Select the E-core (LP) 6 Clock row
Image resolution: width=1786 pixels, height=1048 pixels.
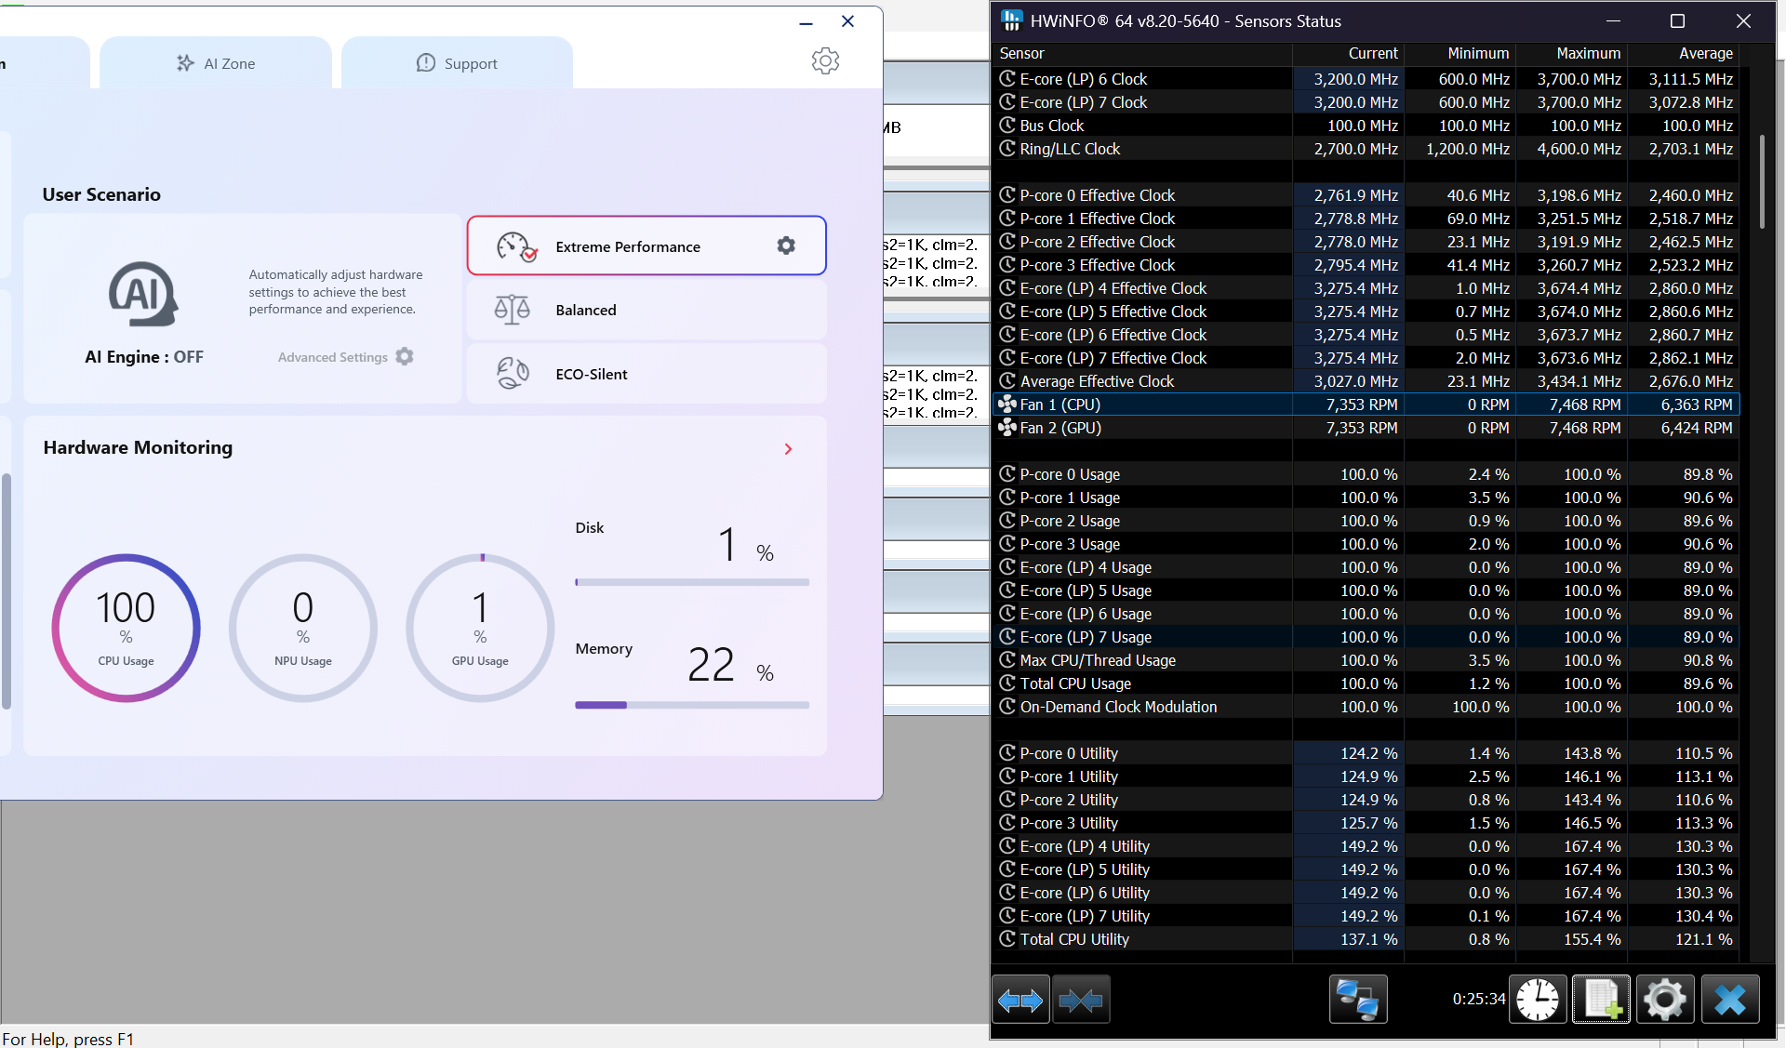[1366, 79]
